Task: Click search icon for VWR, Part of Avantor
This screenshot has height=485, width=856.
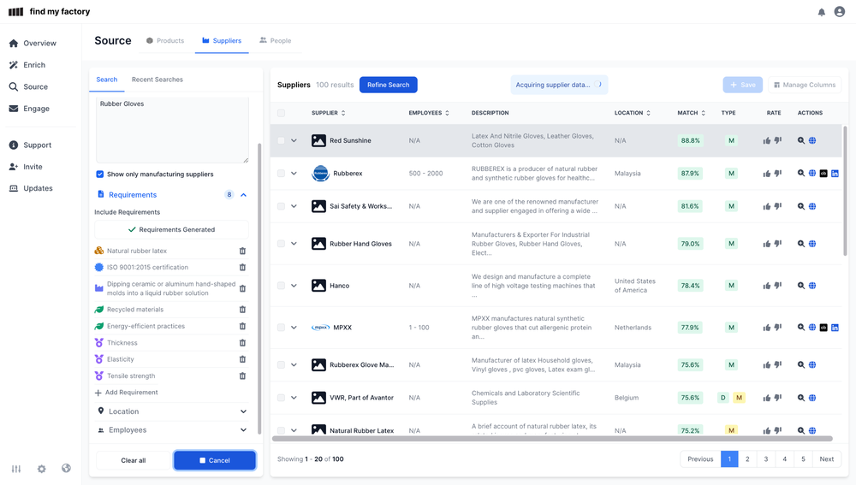Action: pyautogui.click(x=801, y=398)
